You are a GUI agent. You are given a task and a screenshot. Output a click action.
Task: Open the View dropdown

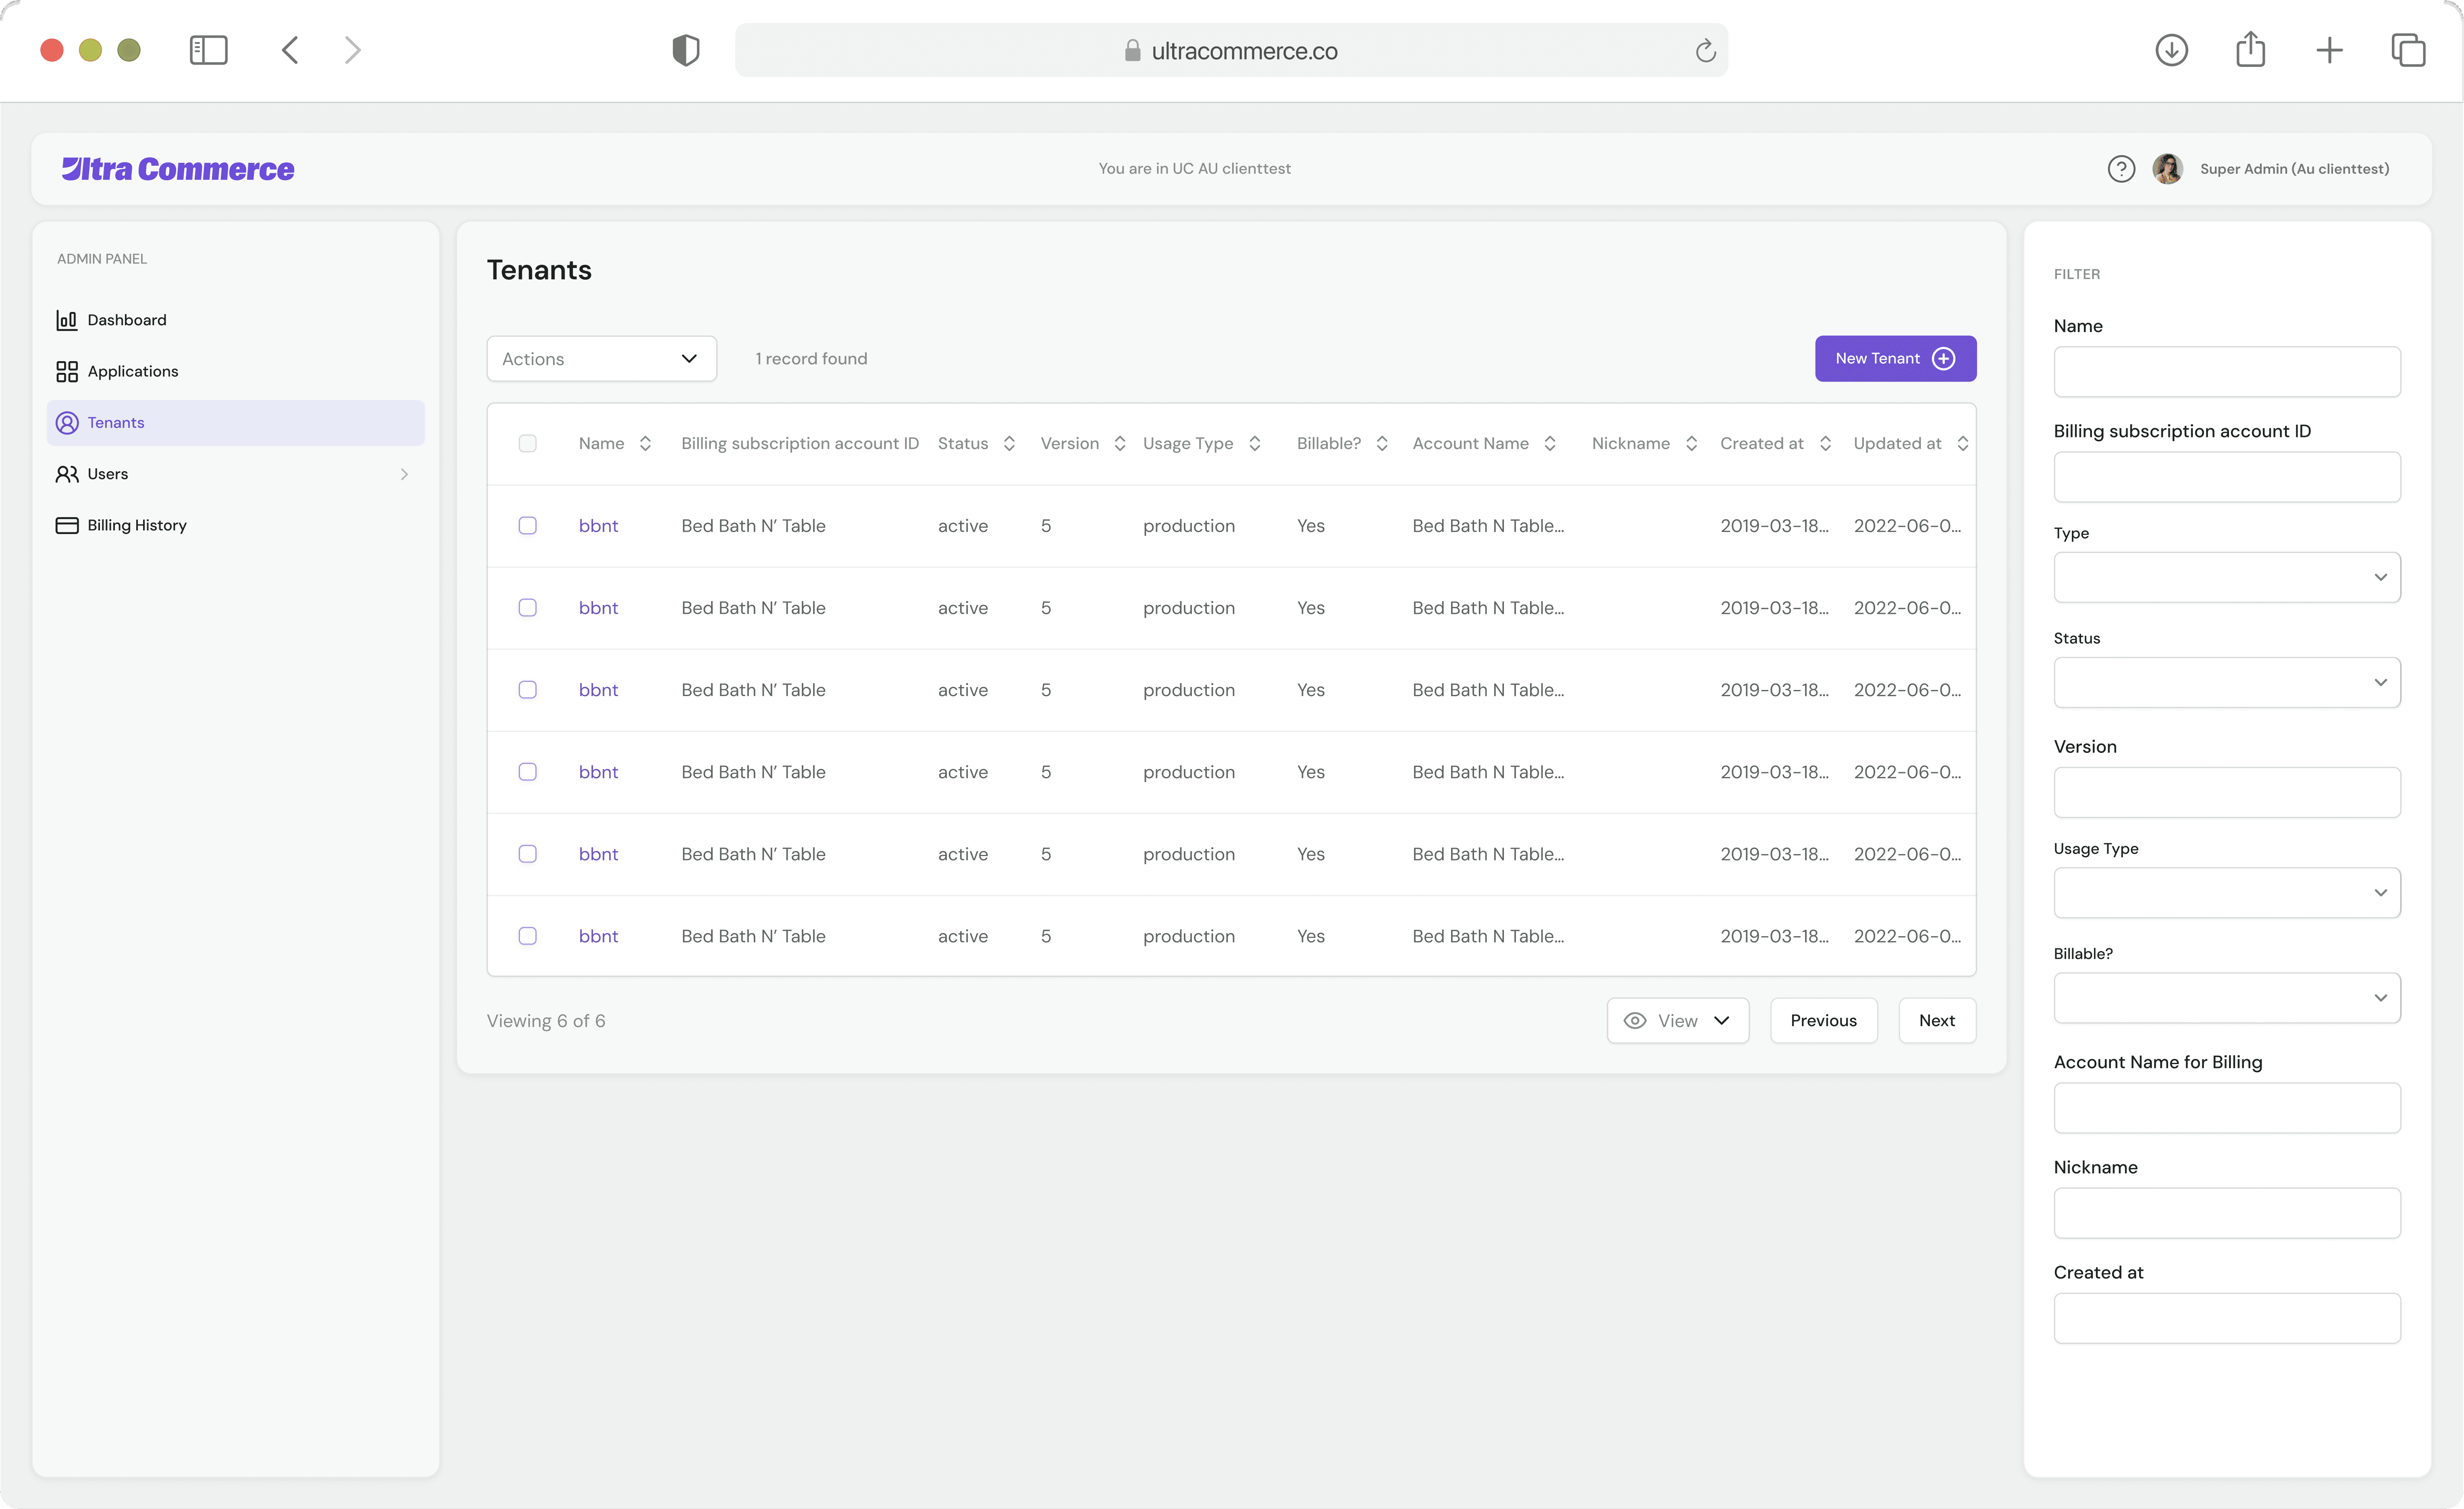tap(1677, 1021)
